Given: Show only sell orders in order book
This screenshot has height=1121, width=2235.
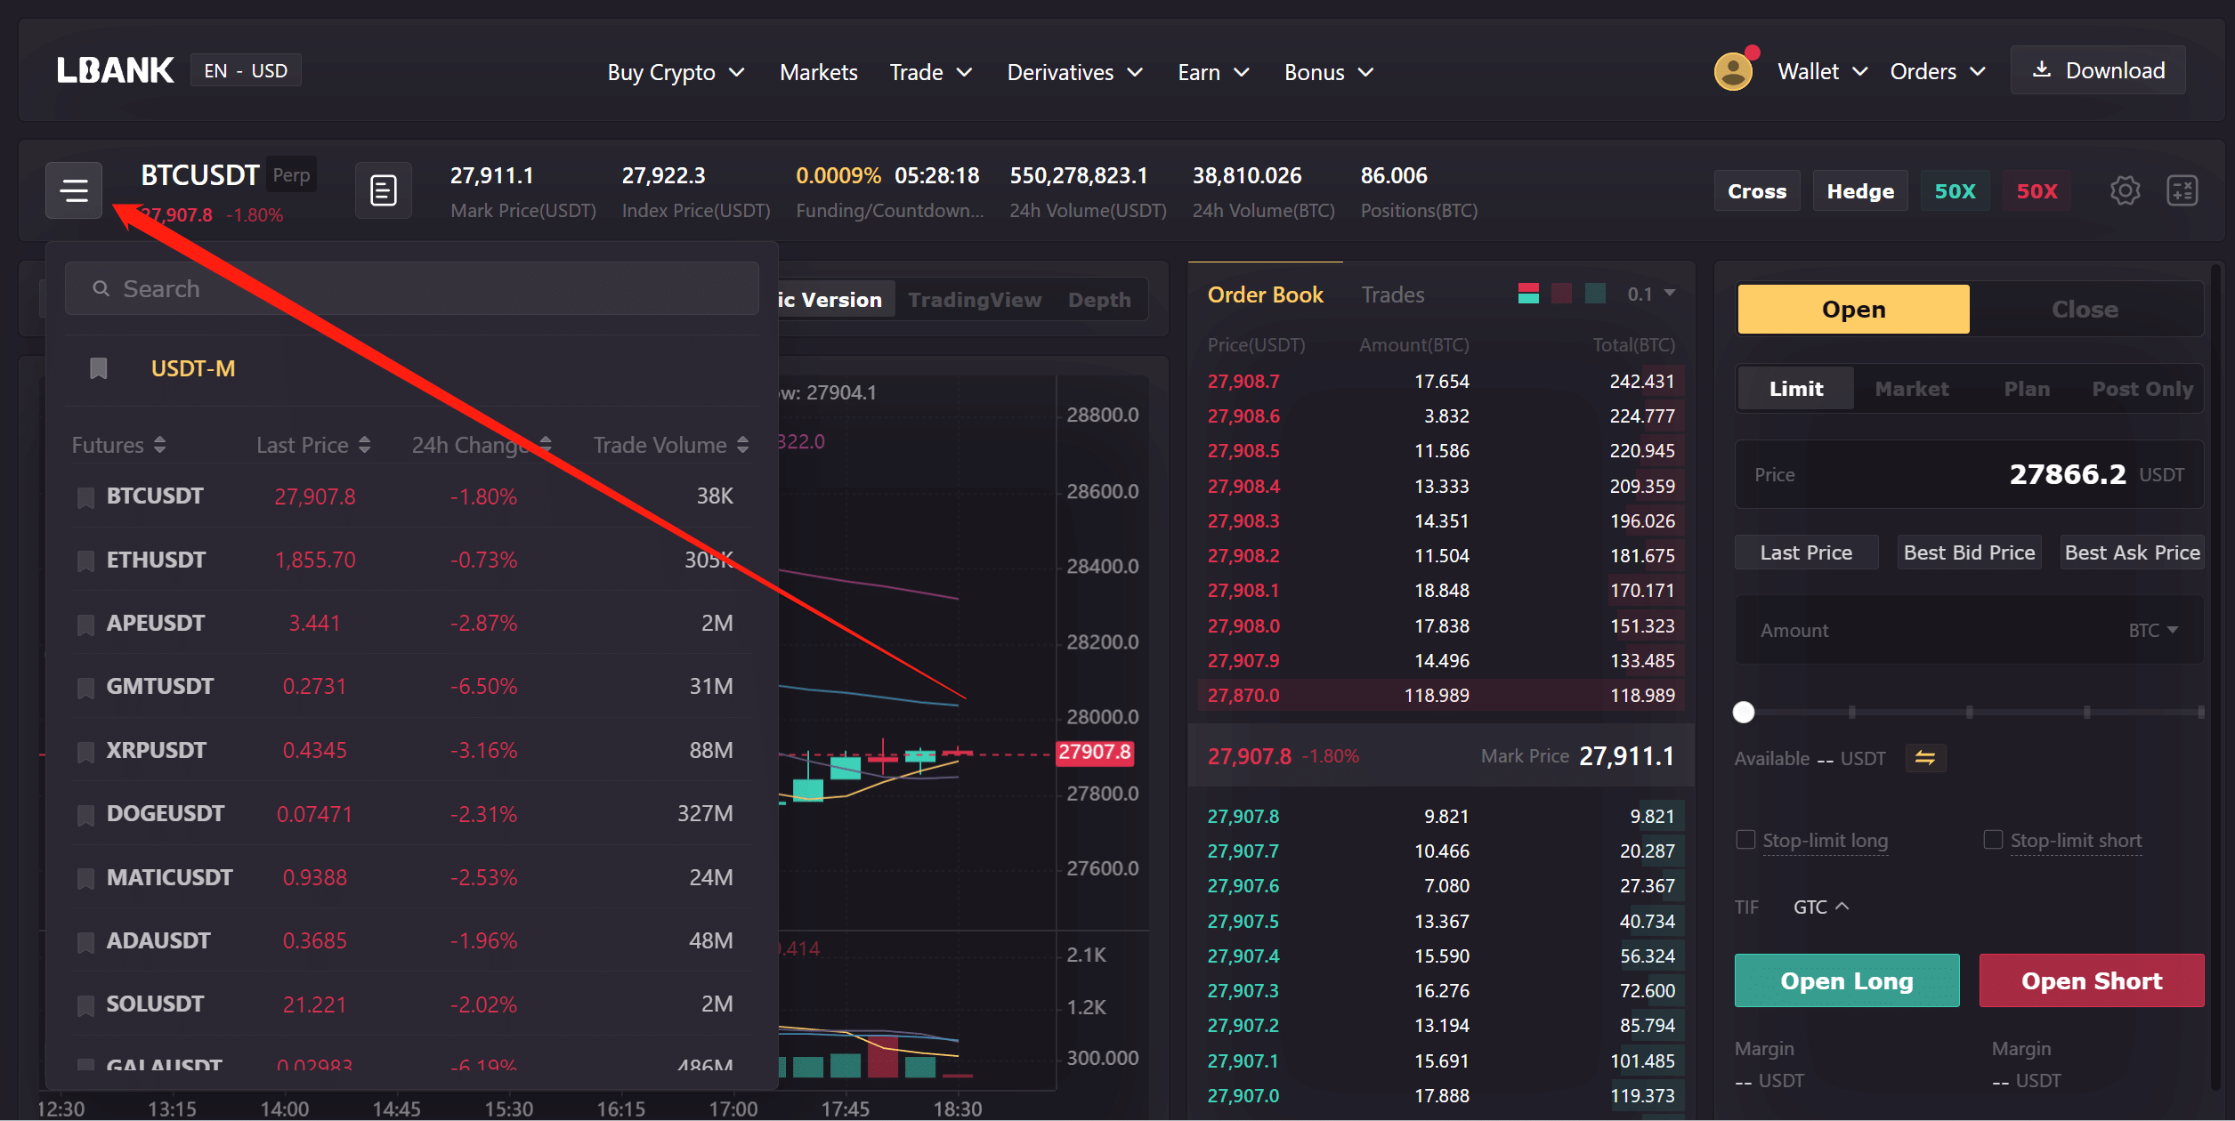Looking at the screenshot, I should 1561,294.
